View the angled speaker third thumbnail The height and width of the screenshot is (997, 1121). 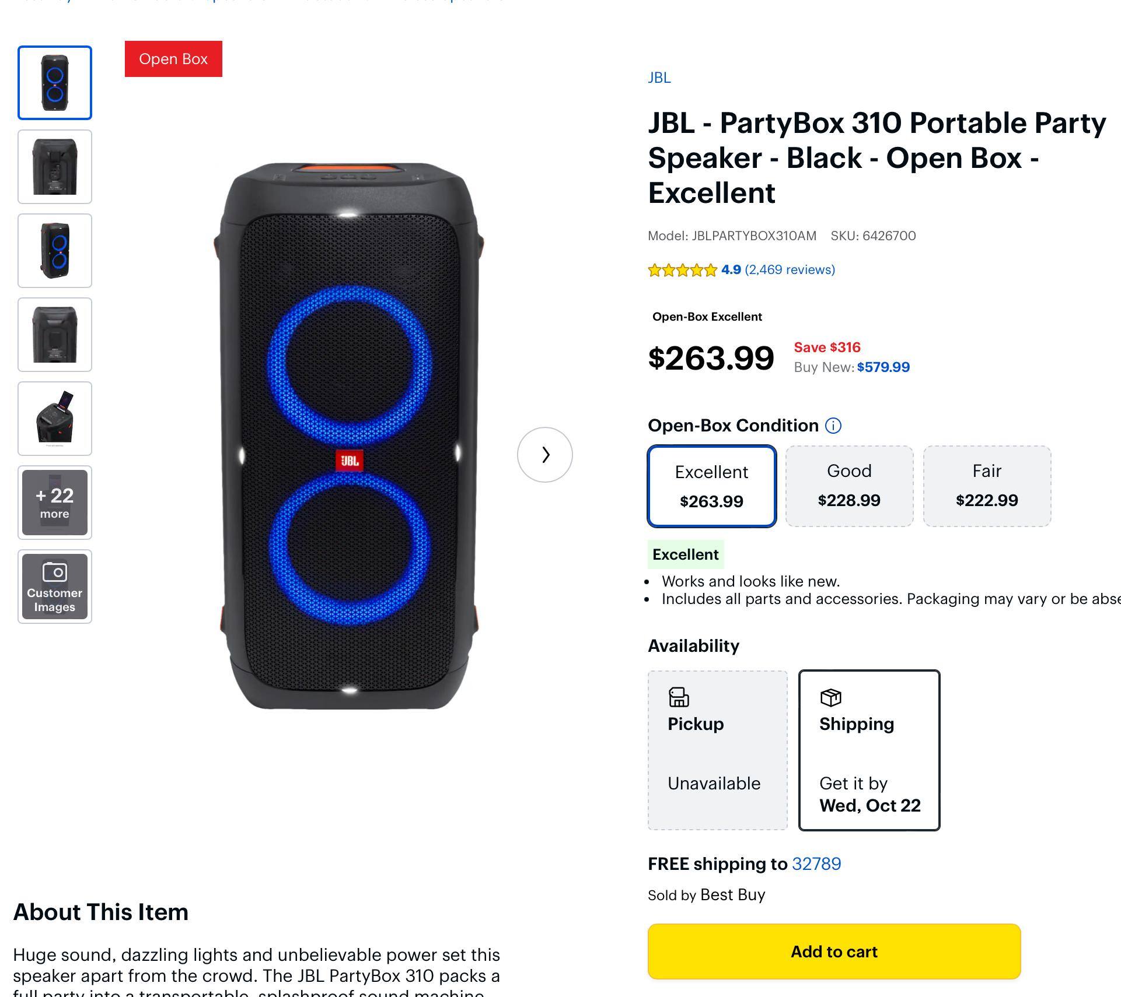(x=55, y=251)
